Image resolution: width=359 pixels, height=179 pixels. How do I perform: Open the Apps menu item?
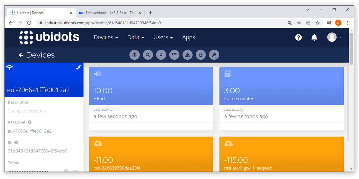click(x=188, y=37)
